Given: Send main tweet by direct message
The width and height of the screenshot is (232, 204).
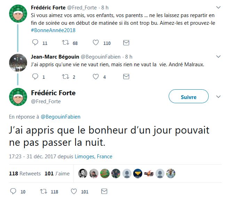Looking at the screenshot, I should click(x=104, y=191).
